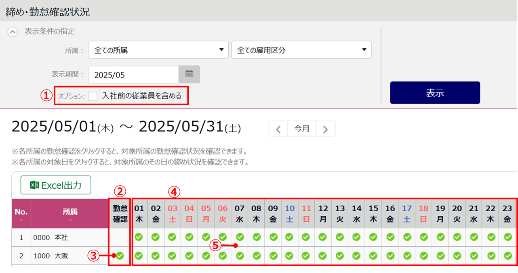Click the 03 土 date header

click(173, 214)
